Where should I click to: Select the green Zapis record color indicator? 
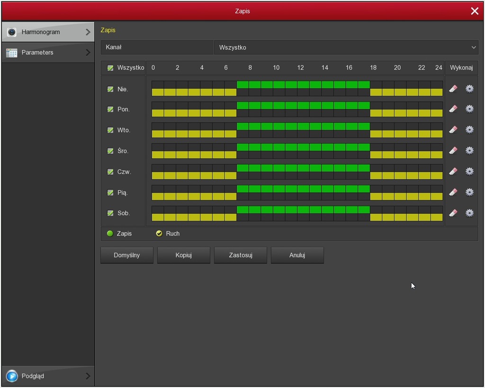(x=110, y=234)
